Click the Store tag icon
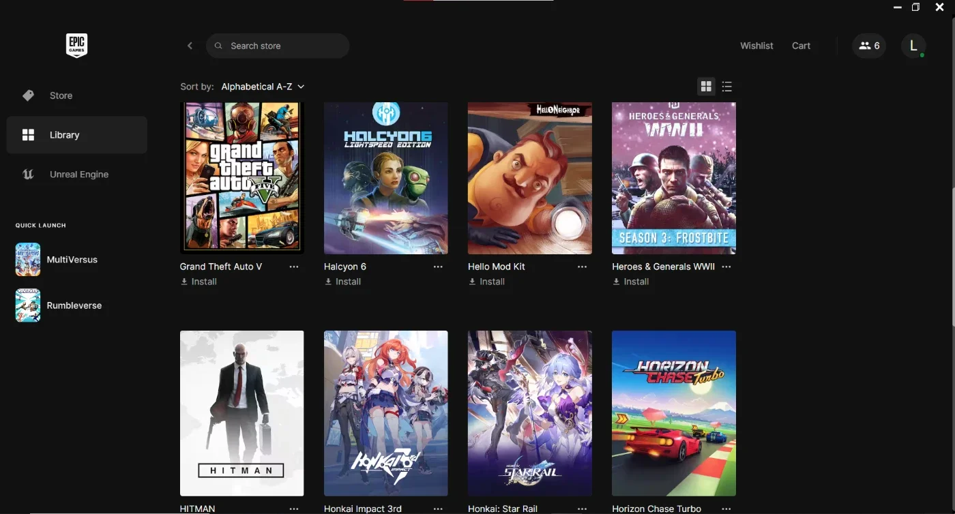This screenshot has height=514, width=955. pyautogui.click(x=28, y=95)
